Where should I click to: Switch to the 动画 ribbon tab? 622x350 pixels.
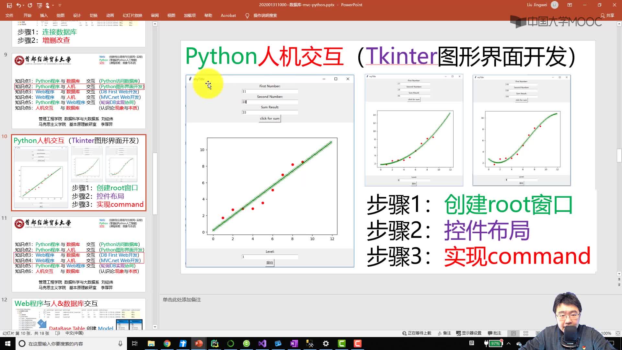[110, 15]
